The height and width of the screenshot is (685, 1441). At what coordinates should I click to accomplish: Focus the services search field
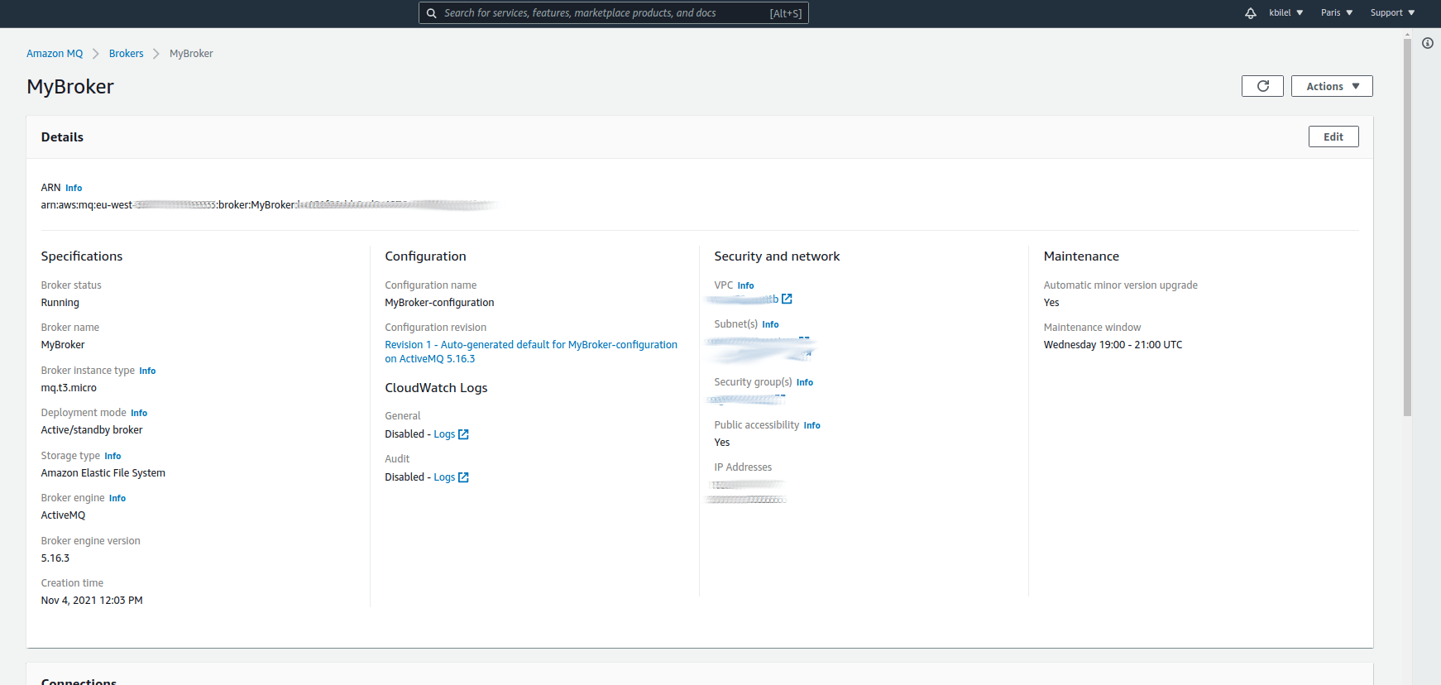(x=614, y=13)
